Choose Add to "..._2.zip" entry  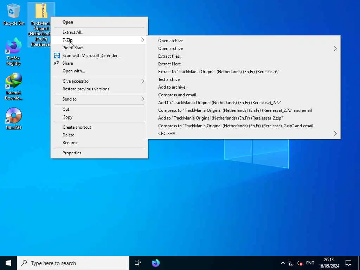coord(243,118)
